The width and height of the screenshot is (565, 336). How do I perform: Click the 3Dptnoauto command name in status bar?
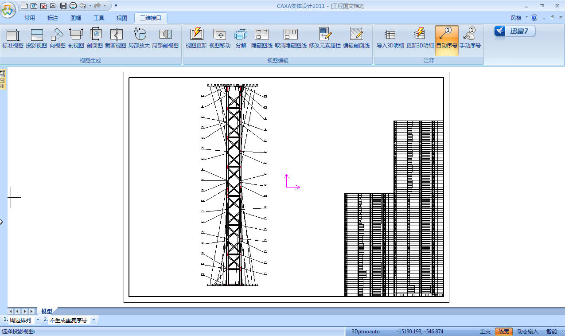click(x=366, y=332)
